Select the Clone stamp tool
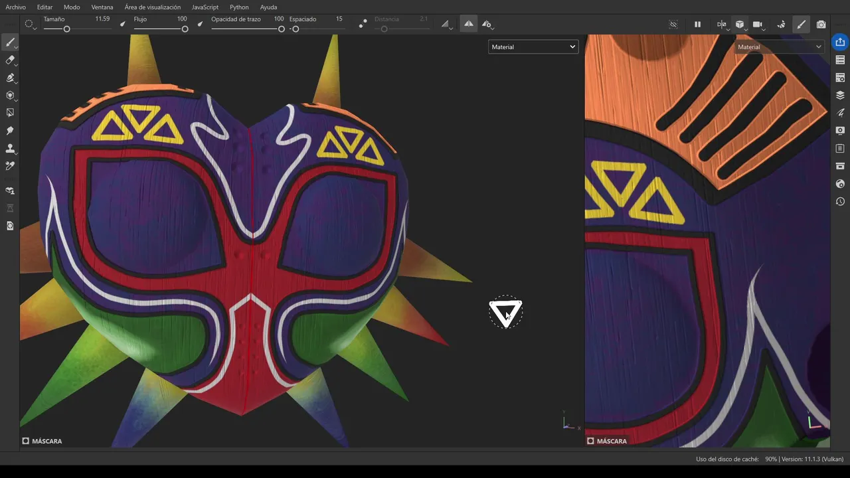 [10, 148]
